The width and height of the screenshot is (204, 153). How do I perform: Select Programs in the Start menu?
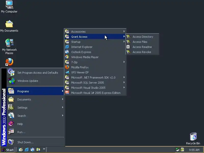click(x=35, y=91)
